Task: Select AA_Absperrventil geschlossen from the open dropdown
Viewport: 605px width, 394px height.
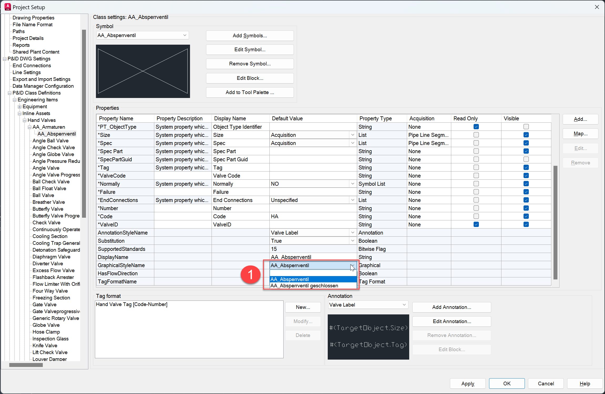Action: [304, 286]
